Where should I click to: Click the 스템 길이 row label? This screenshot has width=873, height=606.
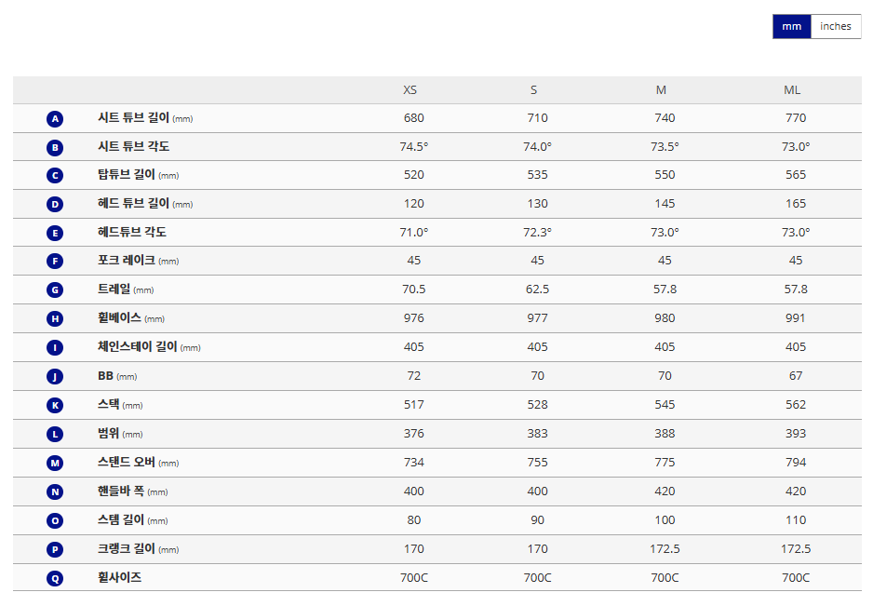pos(121,520)
